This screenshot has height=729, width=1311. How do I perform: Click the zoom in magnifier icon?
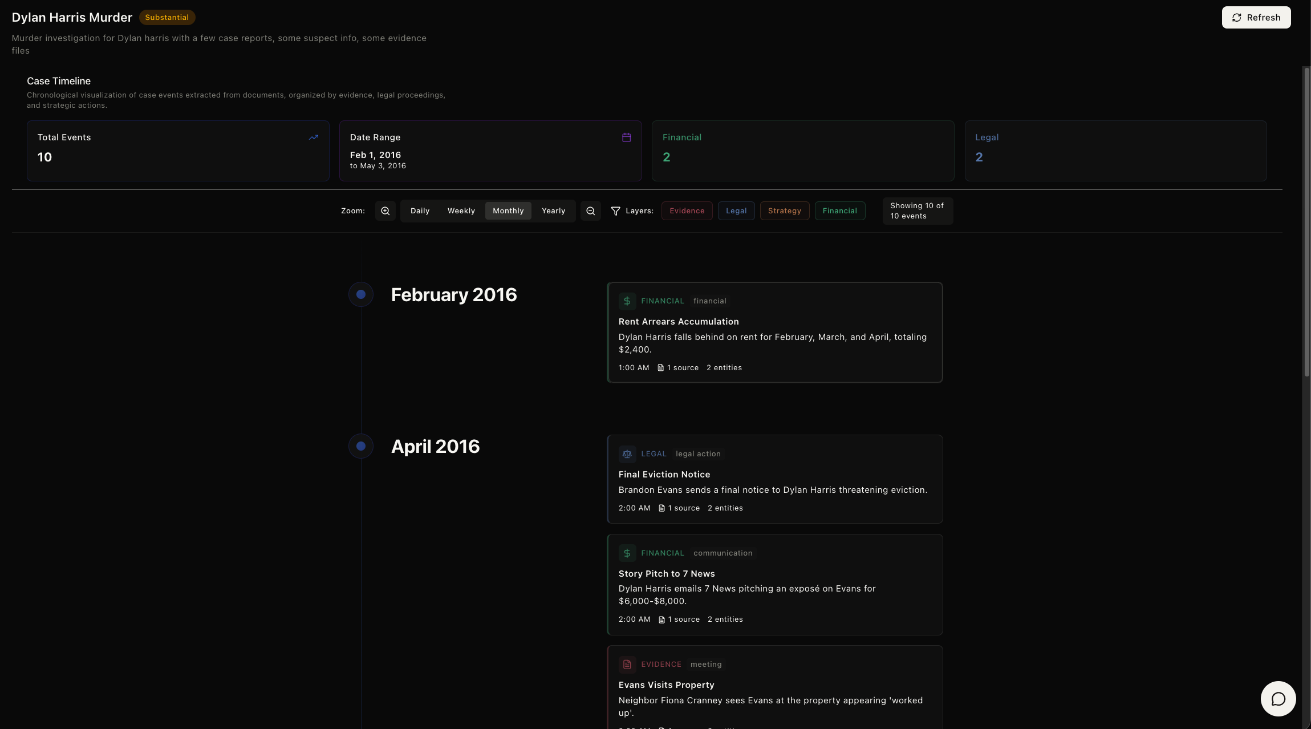coord(385,211)
